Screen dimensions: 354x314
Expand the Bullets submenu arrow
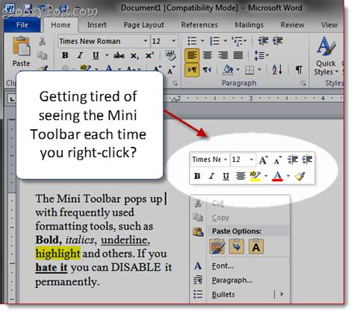tap(282, 295)
